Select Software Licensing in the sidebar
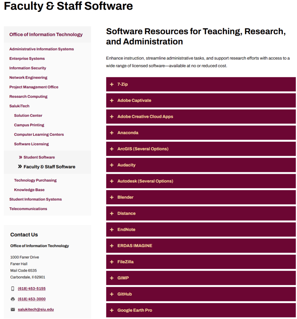The width and height of the screenshot is (297, 319). (31, 144)
